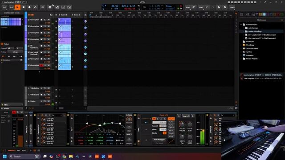
Task: Click the target icon left of TRACK
Action: (x=225, y=7)
